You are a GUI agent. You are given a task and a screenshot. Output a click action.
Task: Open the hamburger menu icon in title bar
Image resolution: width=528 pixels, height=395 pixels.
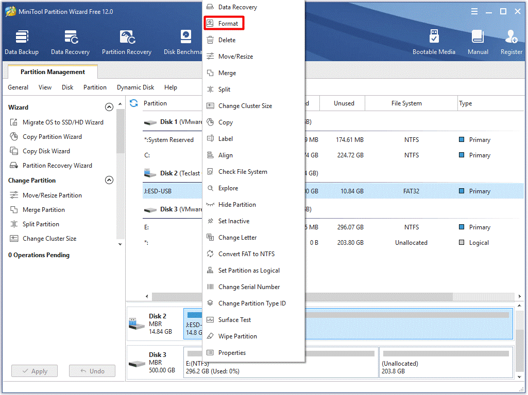474,12
